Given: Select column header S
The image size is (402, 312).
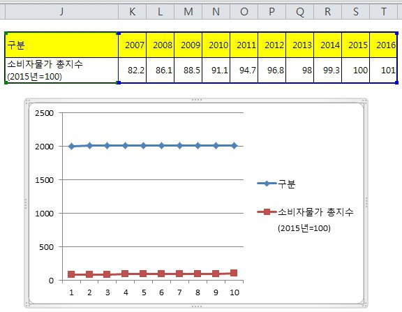Looking at the screenshot, I should tap(356, 12).
